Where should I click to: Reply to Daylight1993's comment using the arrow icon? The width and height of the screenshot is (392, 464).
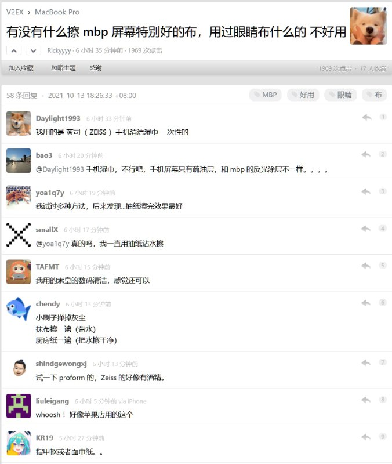click(x=367, y=118)
